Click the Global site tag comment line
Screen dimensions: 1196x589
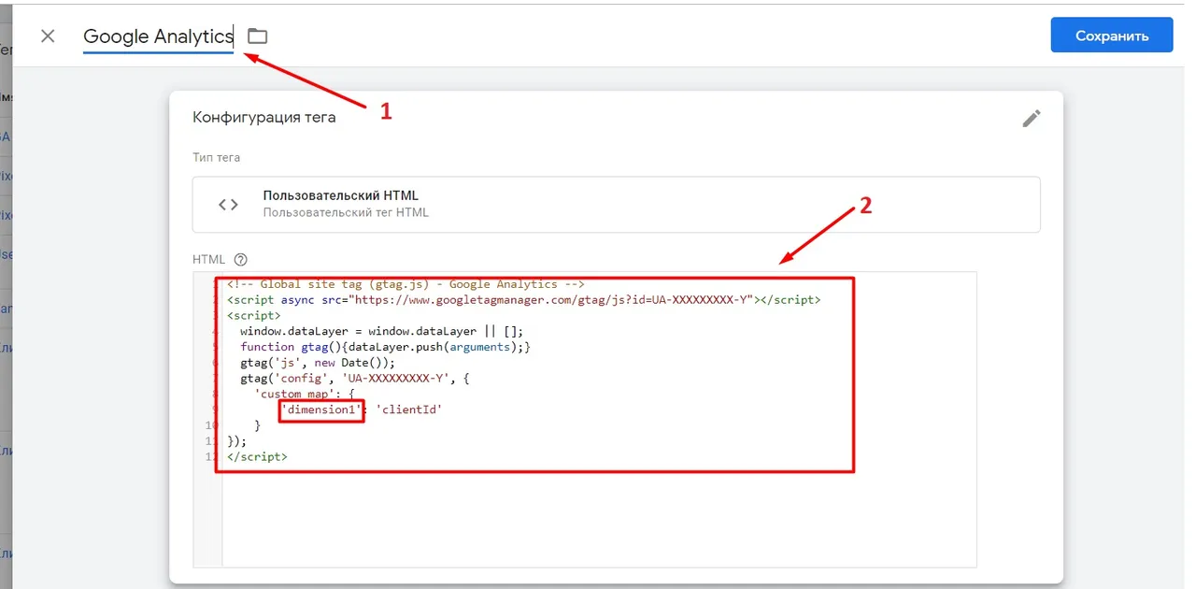coord(406,284)
